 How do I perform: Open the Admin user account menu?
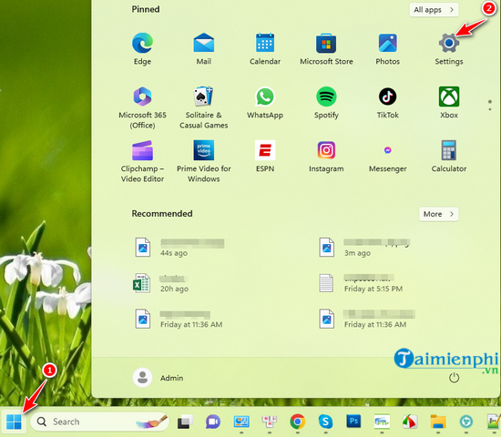[158, 378]
